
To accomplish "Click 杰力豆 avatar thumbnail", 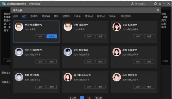I will pyautogui.click(x=19, y=52).
